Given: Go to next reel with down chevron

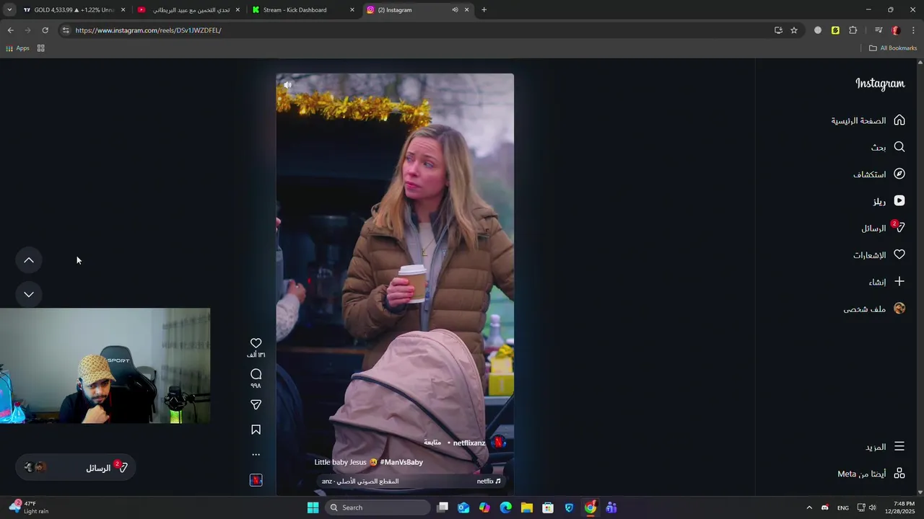Looking at the screenshot, I should pyautogui.click(x=29, y=294).
